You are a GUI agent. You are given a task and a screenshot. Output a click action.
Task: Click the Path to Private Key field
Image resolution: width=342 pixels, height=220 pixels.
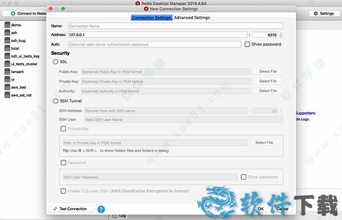pyautogui.click(x=155, y=143)
